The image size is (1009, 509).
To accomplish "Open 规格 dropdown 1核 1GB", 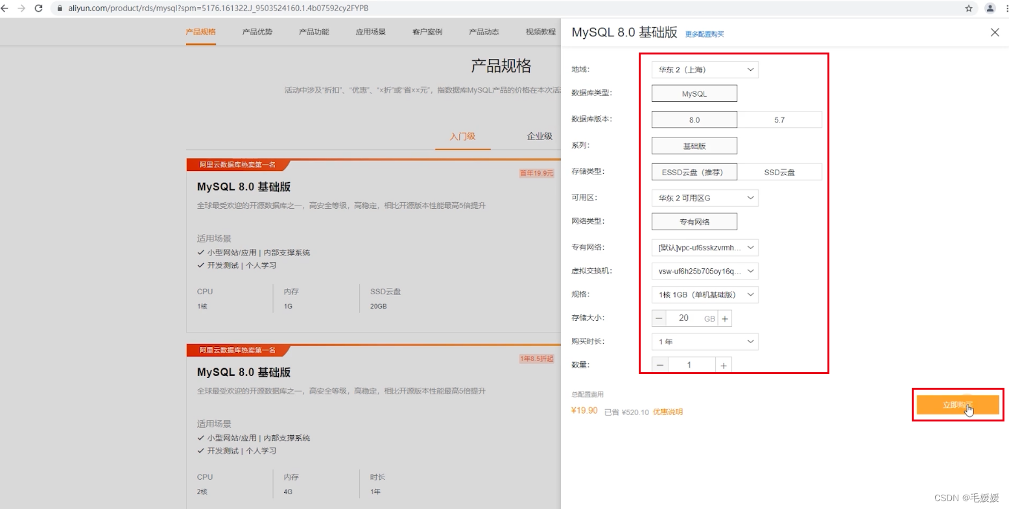I will (x=705, y=294).
